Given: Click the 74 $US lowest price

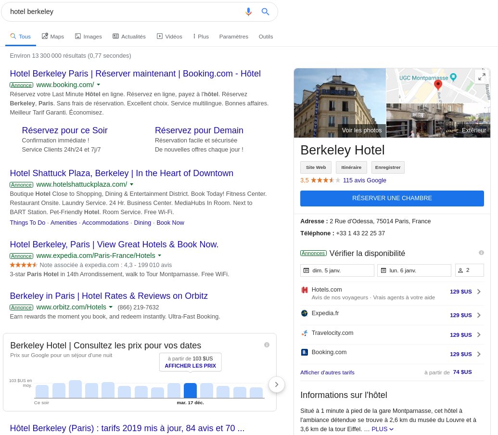Looking at the screenshot, I should [462, 372].
